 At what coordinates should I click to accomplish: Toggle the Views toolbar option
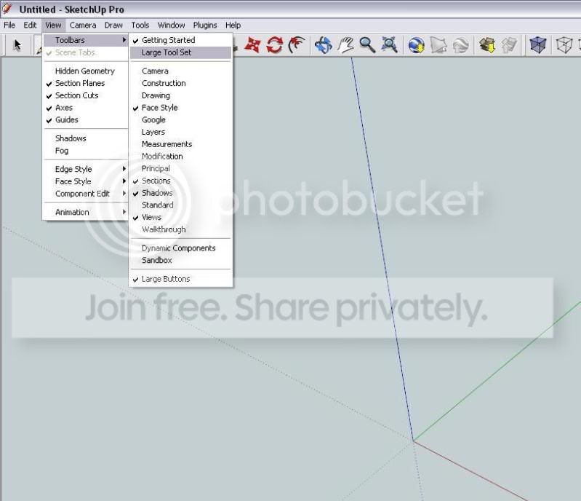[181, 217]
